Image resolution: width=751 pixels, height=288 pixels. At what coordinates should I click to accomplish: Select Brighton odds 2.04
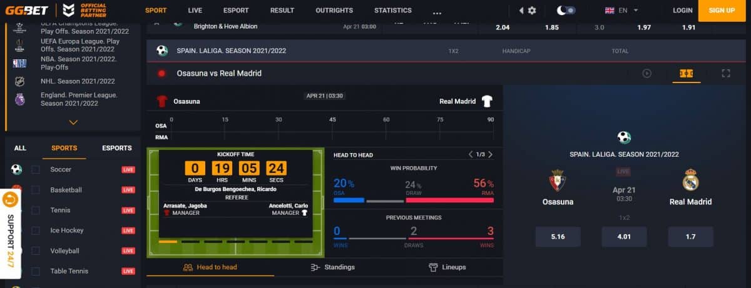[503, 27]
